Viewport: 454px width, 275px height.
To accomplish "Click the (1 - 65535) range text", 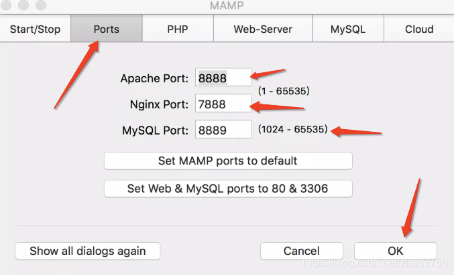I will tap(284, 91).
